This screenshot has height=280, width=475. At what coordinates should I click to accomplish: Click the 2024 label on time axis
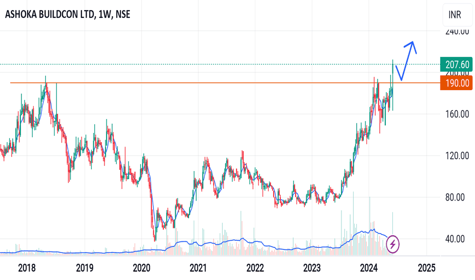368,268
